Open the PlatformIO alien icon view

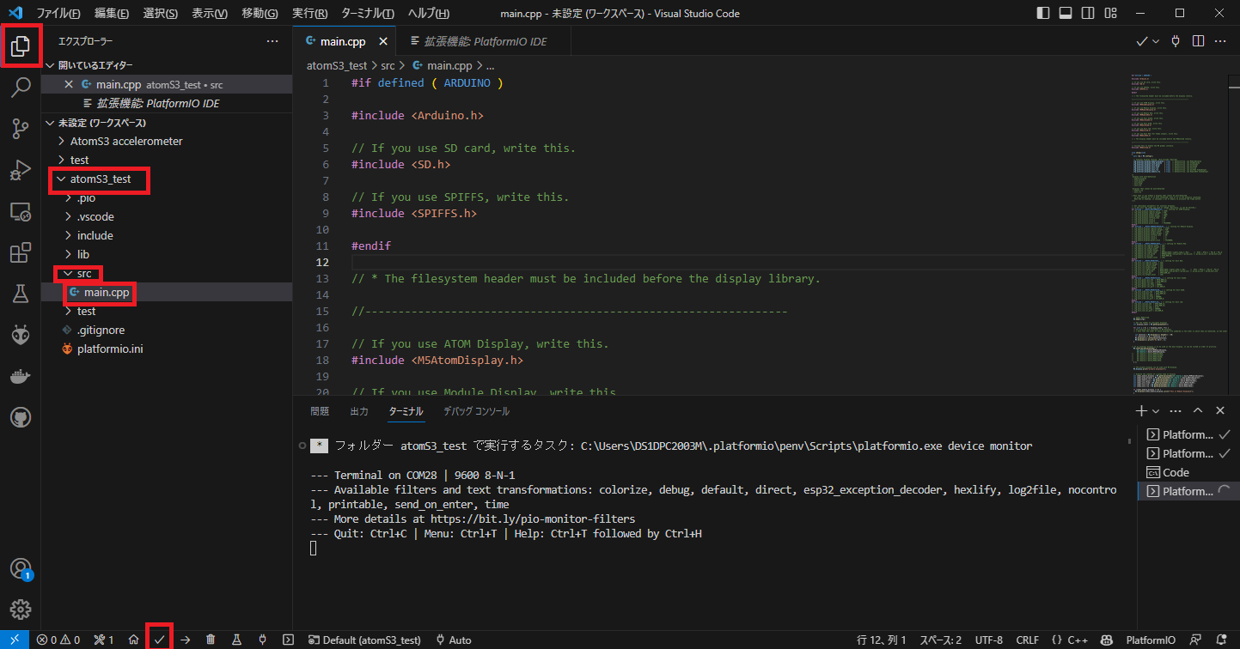point(21,336)
